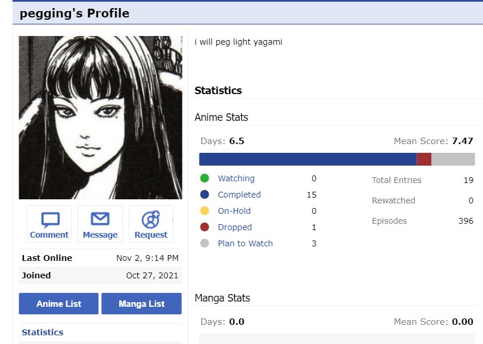This screenshot has height=344, width=483.
Task: Open the Watching anime link
Action: pyautogui.click(x=236, y=178)
